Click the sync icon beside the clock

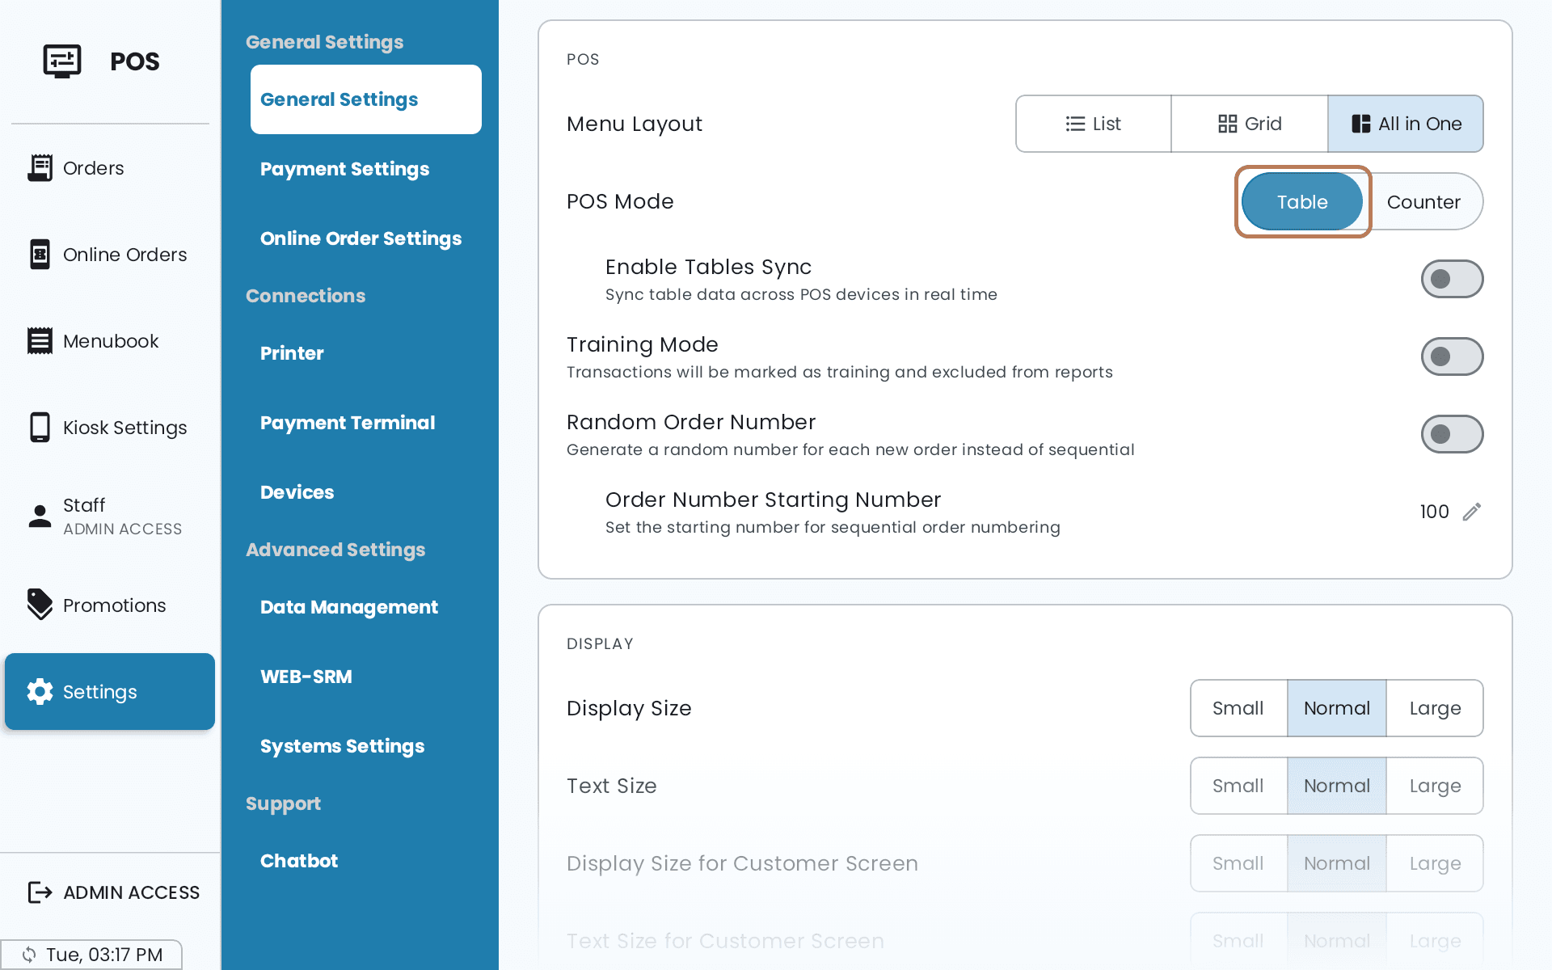click(29, 955)
